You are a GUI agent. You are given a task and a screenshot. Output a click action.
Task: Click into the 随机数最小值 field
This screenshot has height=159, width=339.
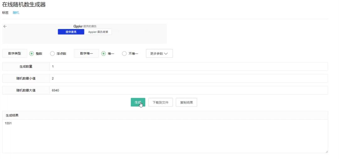(188, 78)
